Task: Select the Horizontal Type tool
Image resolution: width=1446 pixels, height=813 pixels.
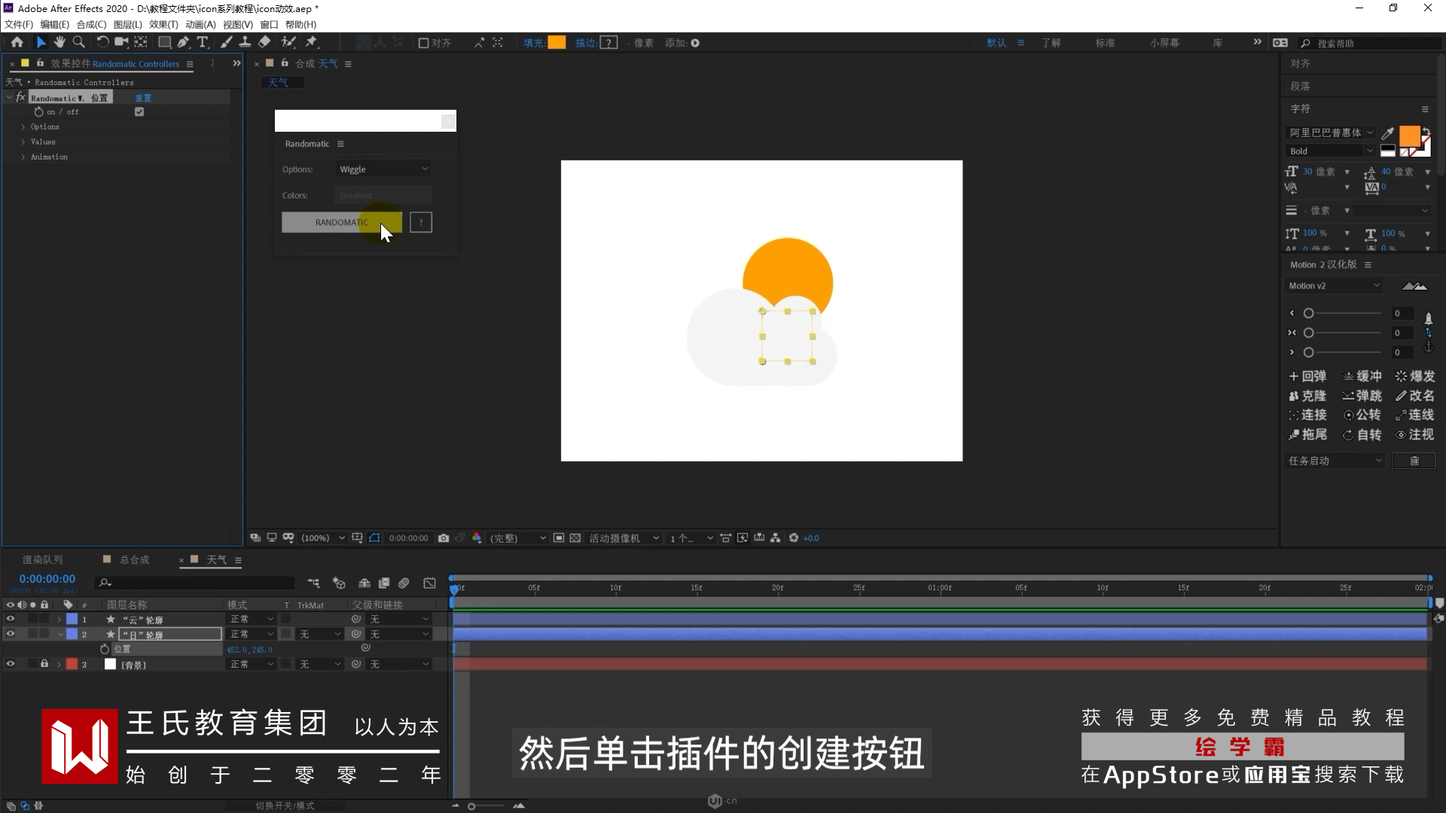Action: click(202, 42)
